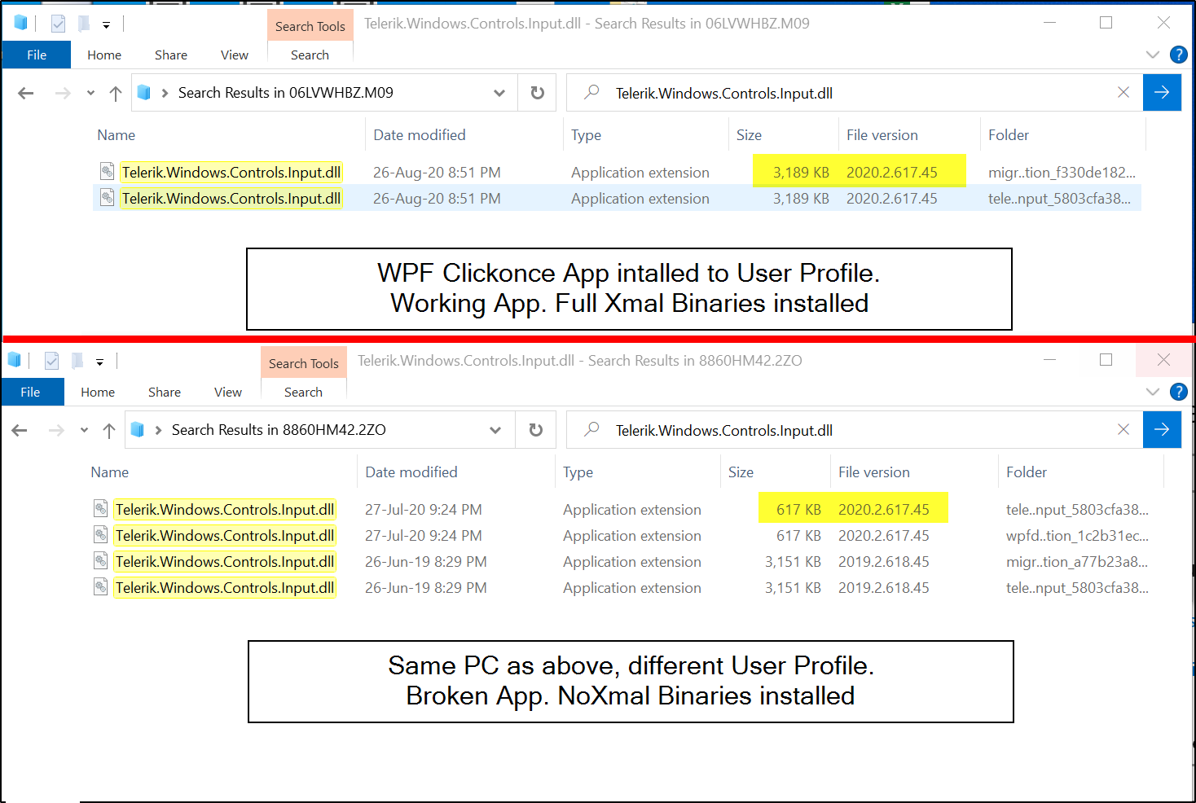This screenshot has width=1196, height=803.
Task: Select Search Tools tab in 8860HM42.2ZO window
Action: click(x=304, y=363)
